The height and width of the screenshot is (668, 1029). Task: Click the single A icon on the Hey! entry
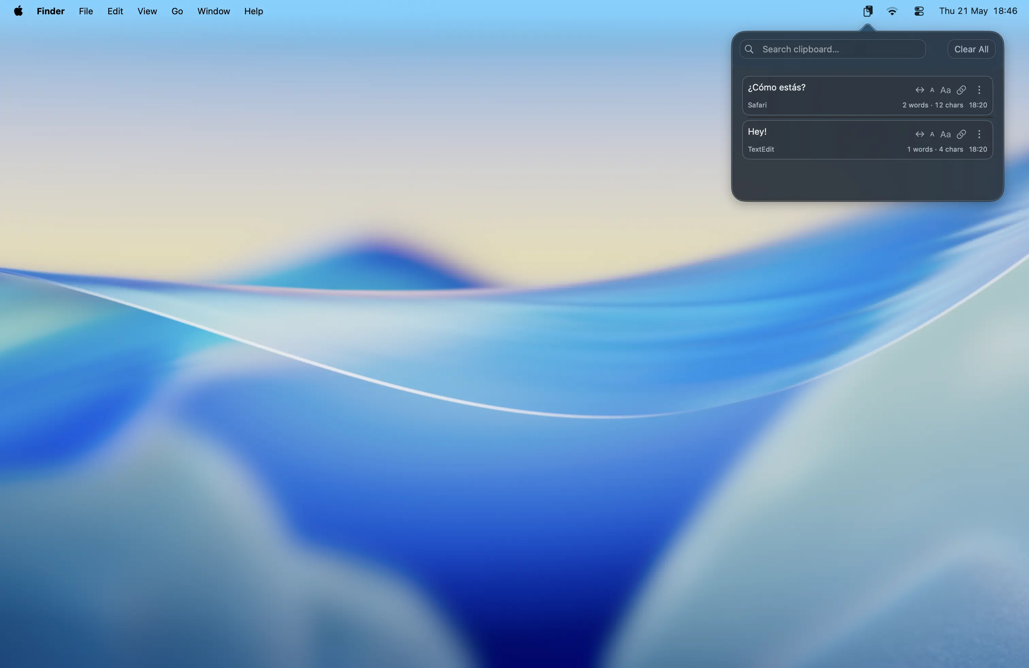pyautogui.click(x=932, y=134)
